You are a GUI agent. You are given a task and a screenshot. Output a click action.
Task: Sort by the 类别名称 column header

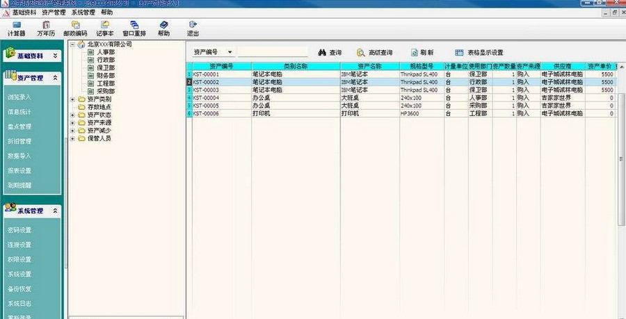[x=296, y=66]
